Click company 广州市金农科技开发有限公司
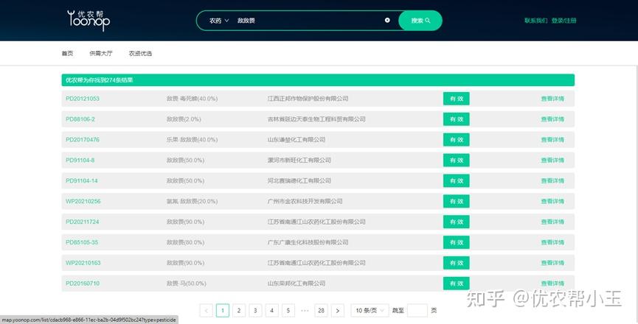 click(305, 201)
